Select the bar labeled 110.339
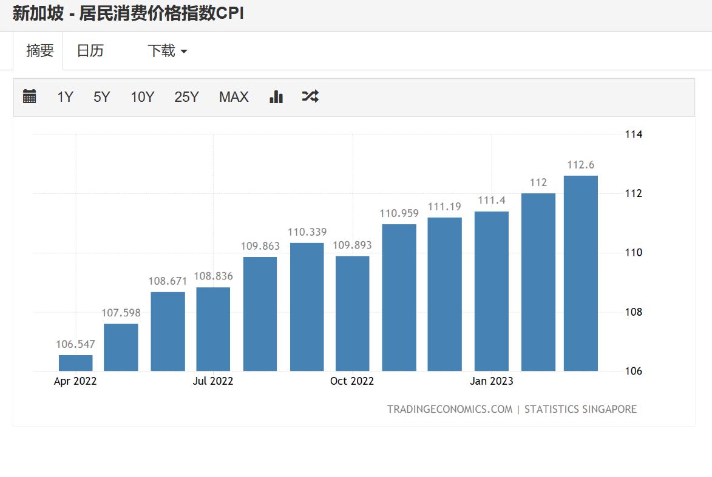This screenshot has width=712, height=477. tap(307, 307)
